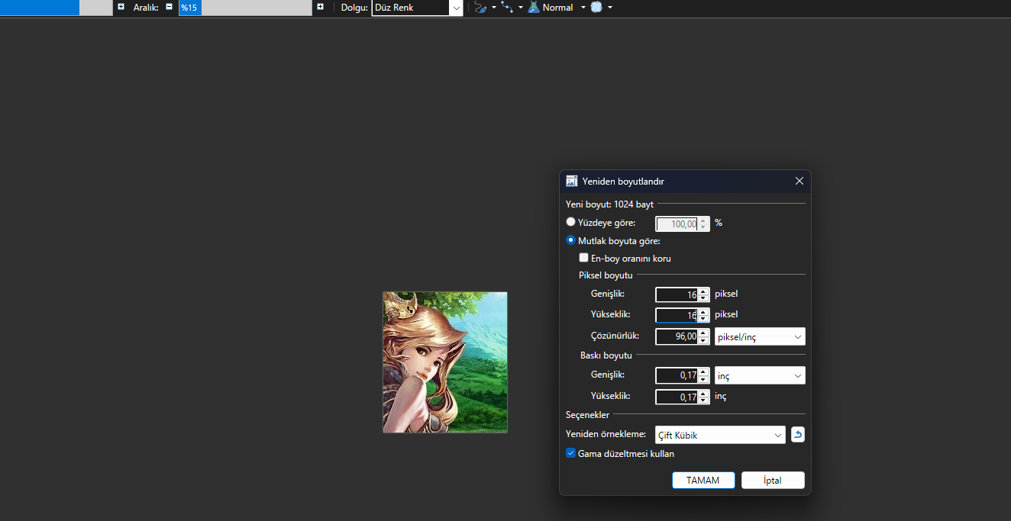Open the blend mode flask icon (Normal)

[x=534, y=8]
